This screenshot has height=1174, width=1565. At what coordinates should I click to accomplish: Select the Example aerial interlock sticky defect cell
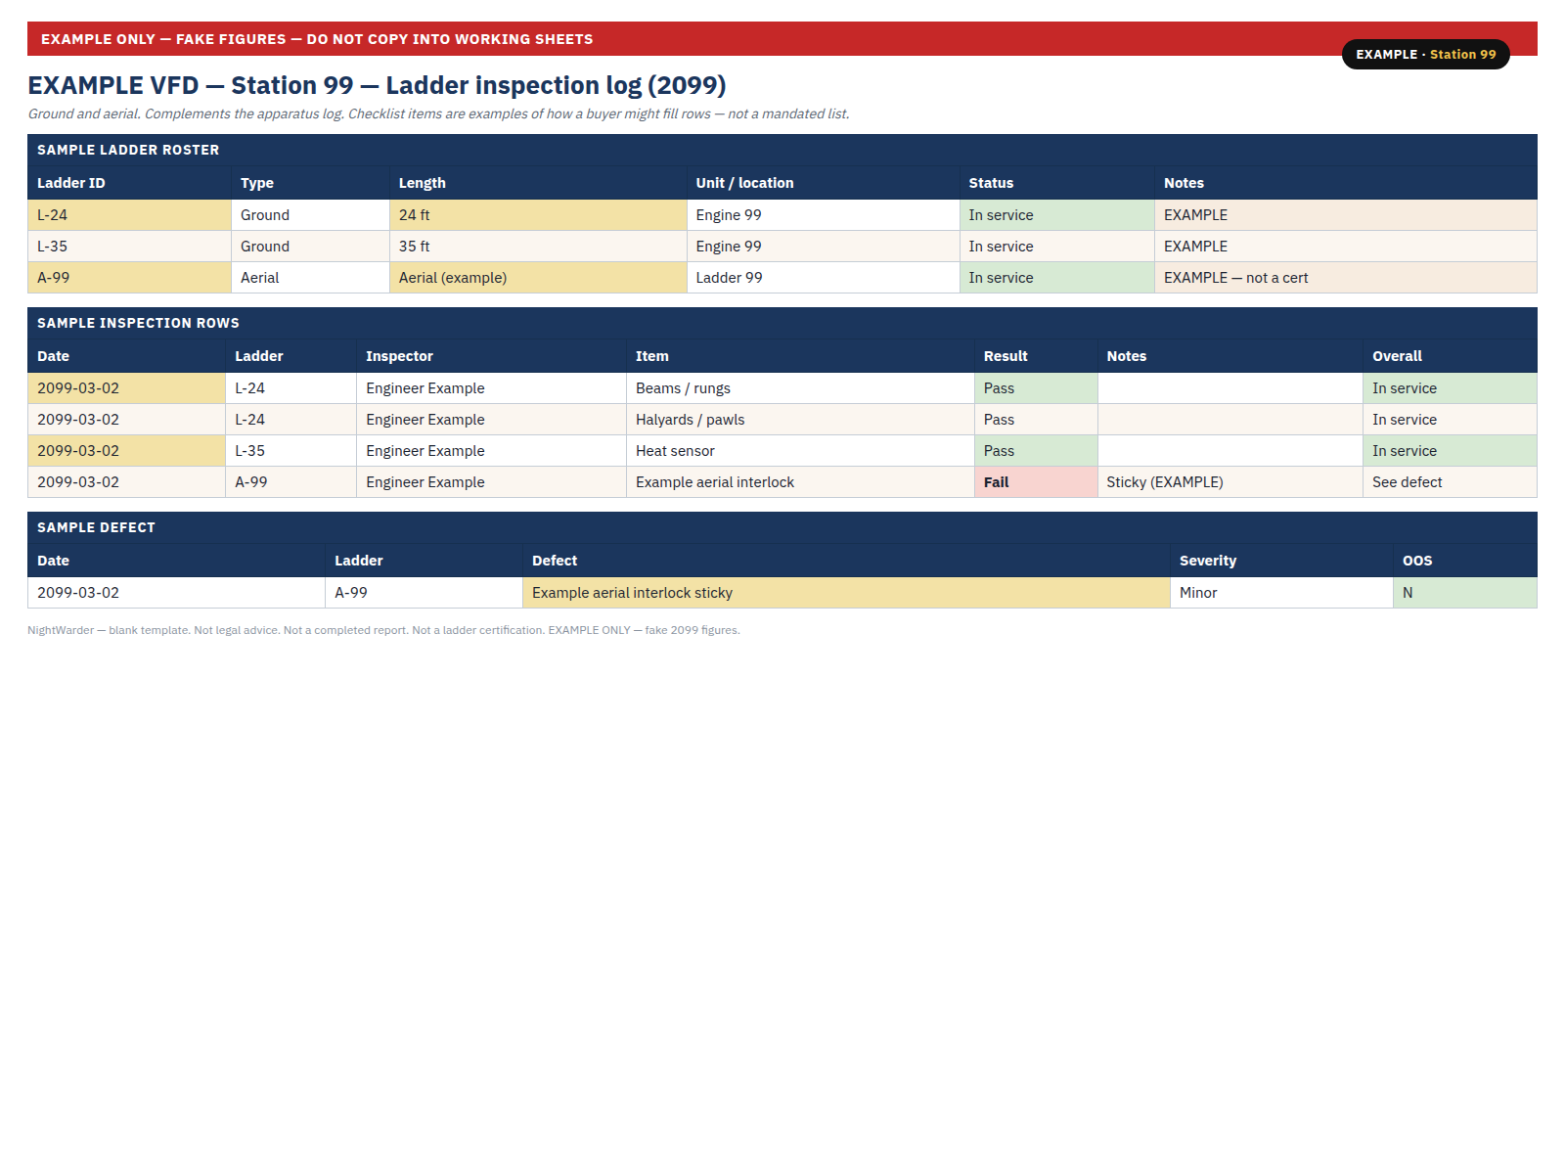(x=846, y=593)
